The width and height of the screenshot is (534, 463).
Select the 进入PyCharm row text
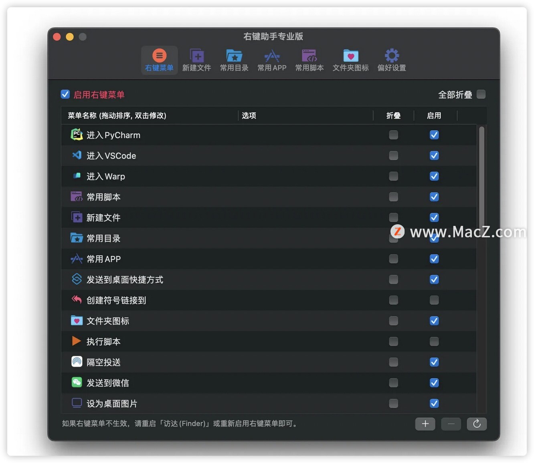pyautogui.click(x=113, y=135)
